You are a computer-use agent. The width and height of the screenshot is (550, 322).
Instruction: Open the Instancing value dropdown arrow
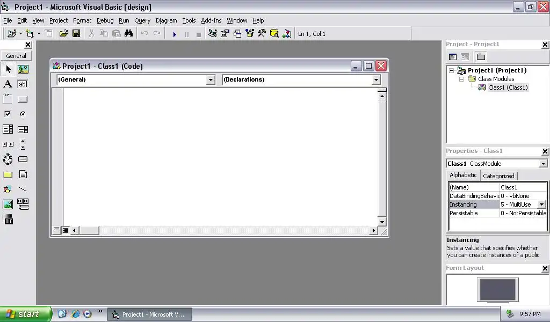tap(541, 204)
